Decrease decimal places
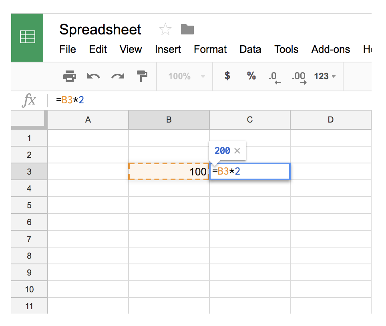 [275, 76]
